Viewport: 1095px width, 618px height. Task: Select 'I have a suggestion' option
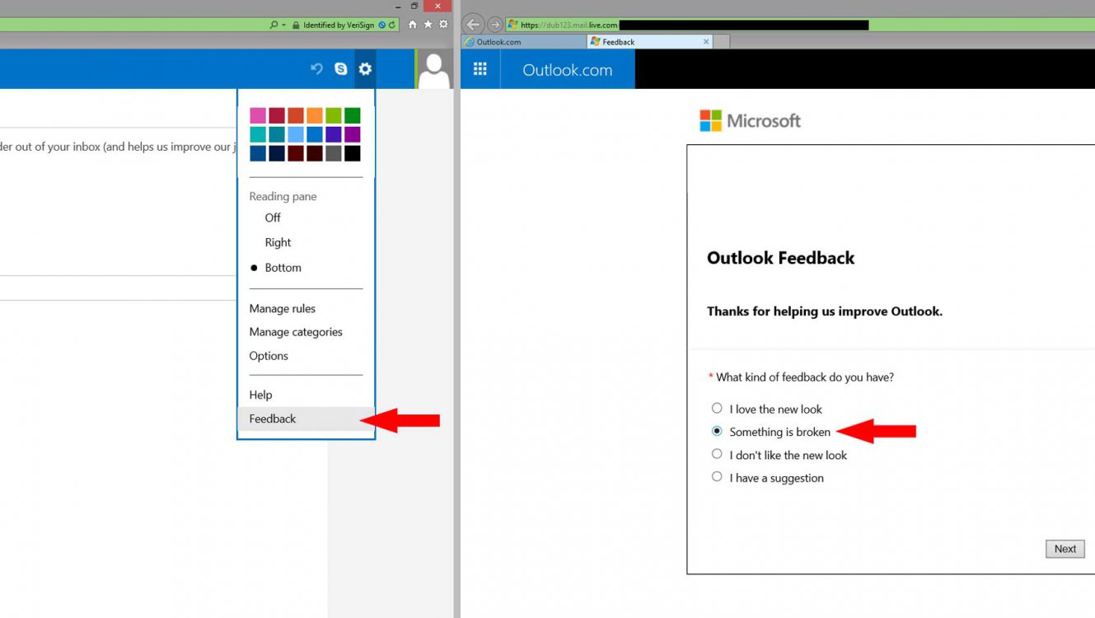pyautogui.click(x=717, y=476)
